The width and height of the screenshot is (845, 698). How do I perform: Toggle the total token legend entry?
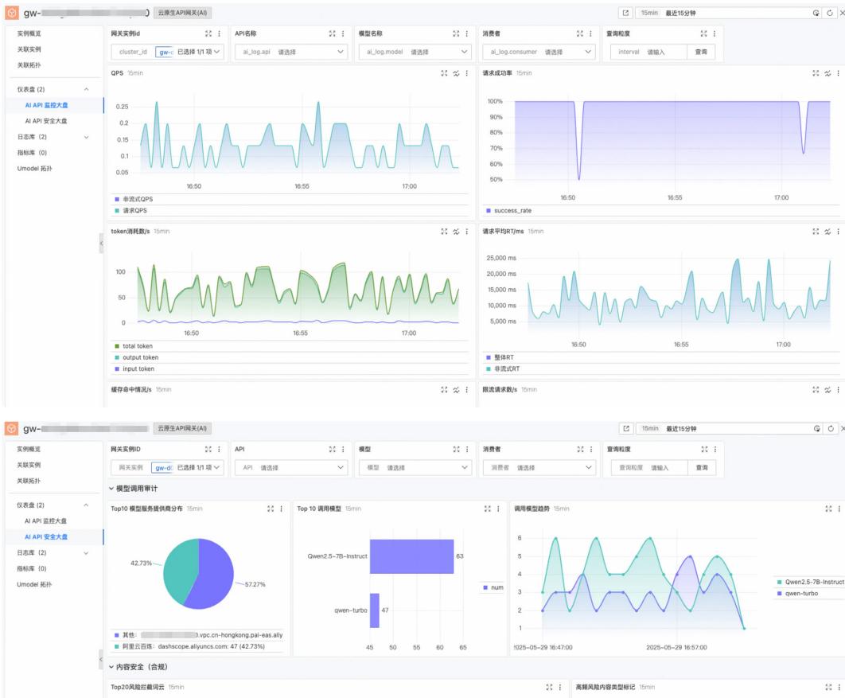point(138,346)
